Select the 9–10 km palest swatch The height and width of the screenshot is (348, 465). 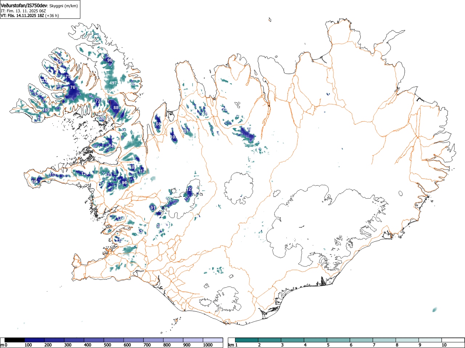click(x=430, y=340)
